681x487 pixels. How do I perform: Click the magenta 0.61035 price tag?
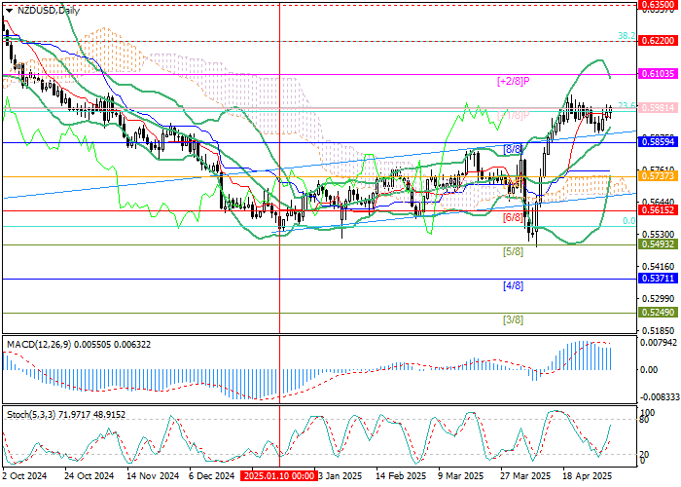point(658,74)
